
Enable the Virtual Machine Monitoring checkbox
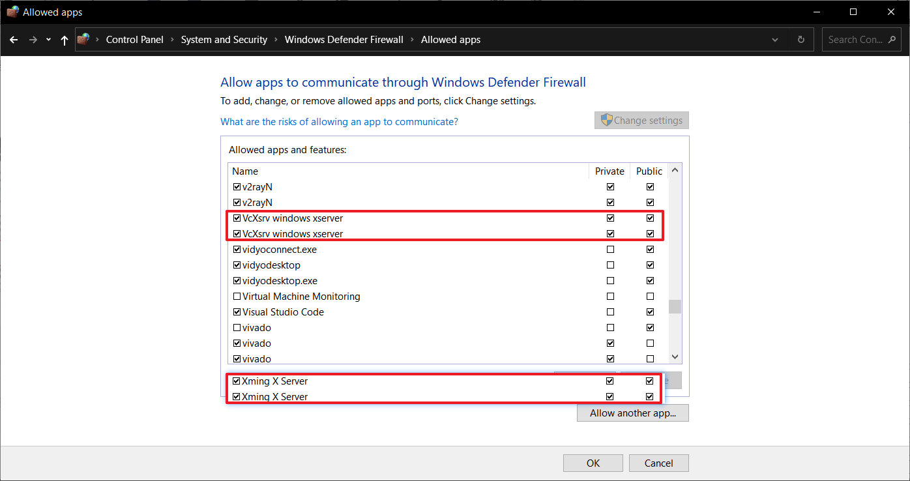pos(237,296)
